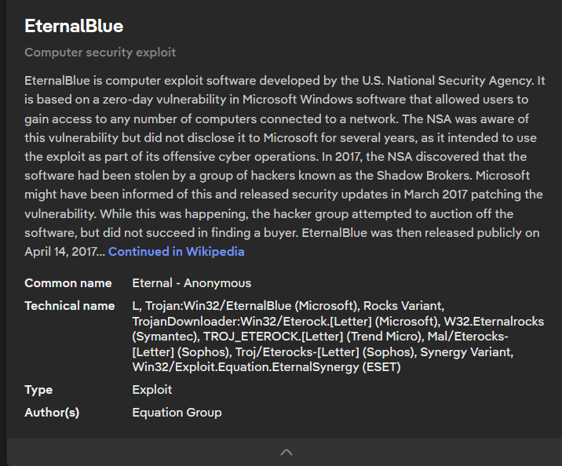Click the 'Eternal - Anonymous' value
Screen dimensions: 562x466
coord(192,283)
